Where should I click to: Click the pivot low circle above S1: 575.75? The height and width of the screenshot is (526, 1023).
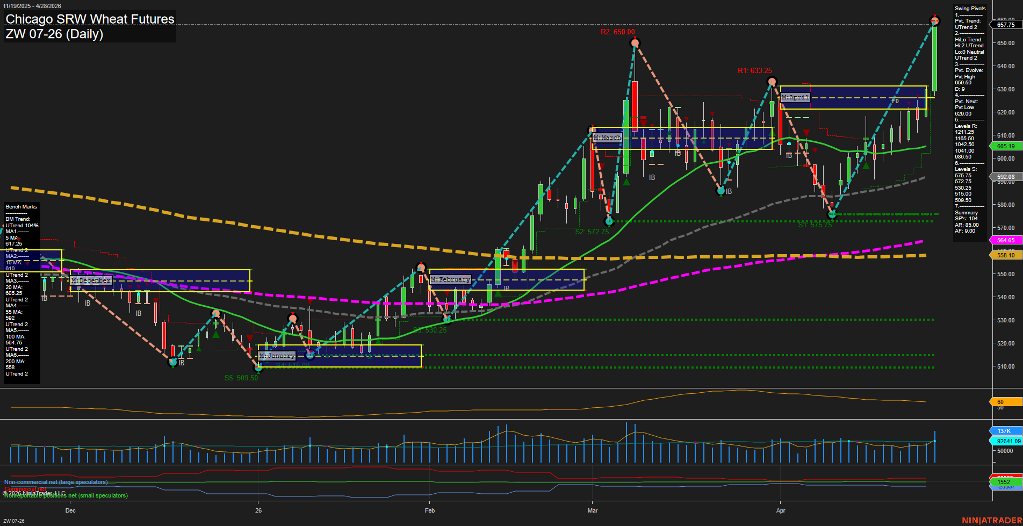(x=832, y=215)
